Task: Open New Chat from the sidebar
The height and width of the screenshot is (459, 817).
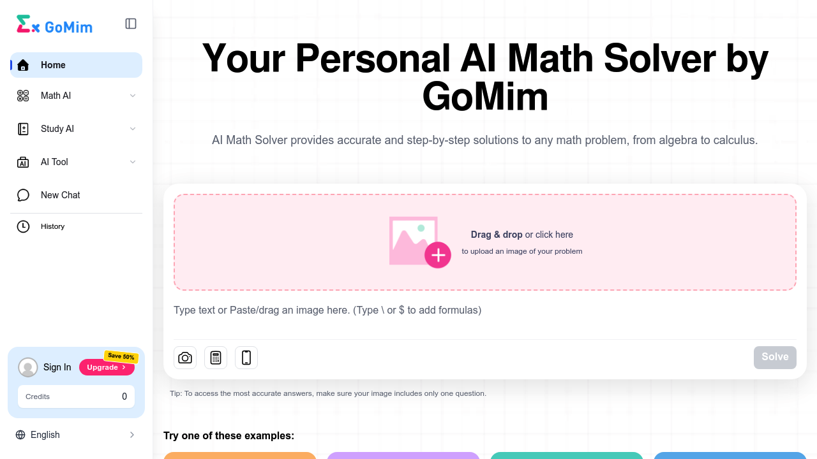Action: (60, 195)
